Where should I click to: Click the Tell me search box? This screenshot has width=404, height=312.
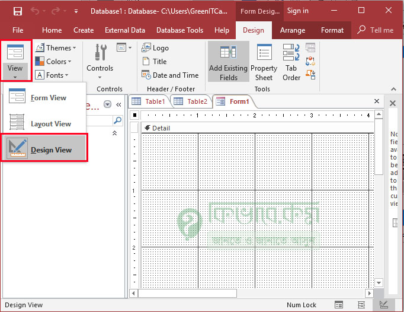pyautogui.click(x=376, y=30)
